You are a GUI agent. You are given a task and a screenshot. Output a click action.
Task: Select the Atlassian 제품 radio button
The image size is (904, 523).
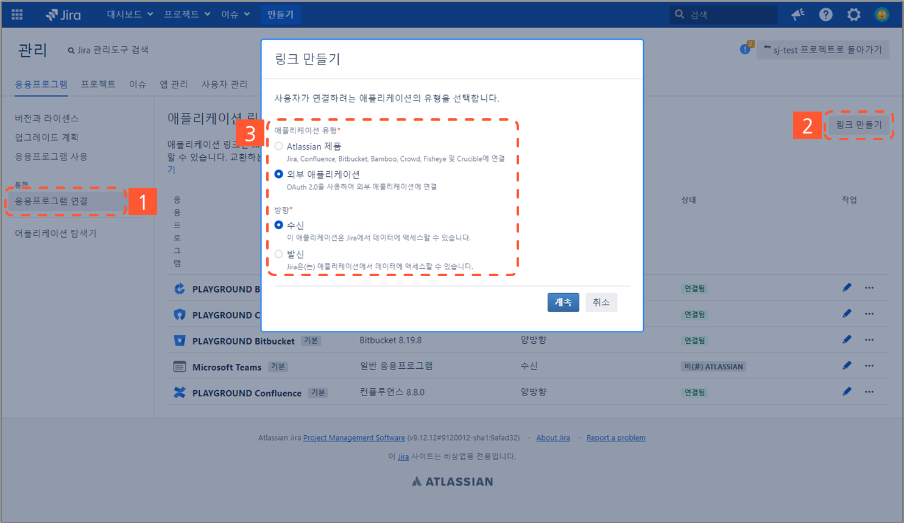click(278, 146)
